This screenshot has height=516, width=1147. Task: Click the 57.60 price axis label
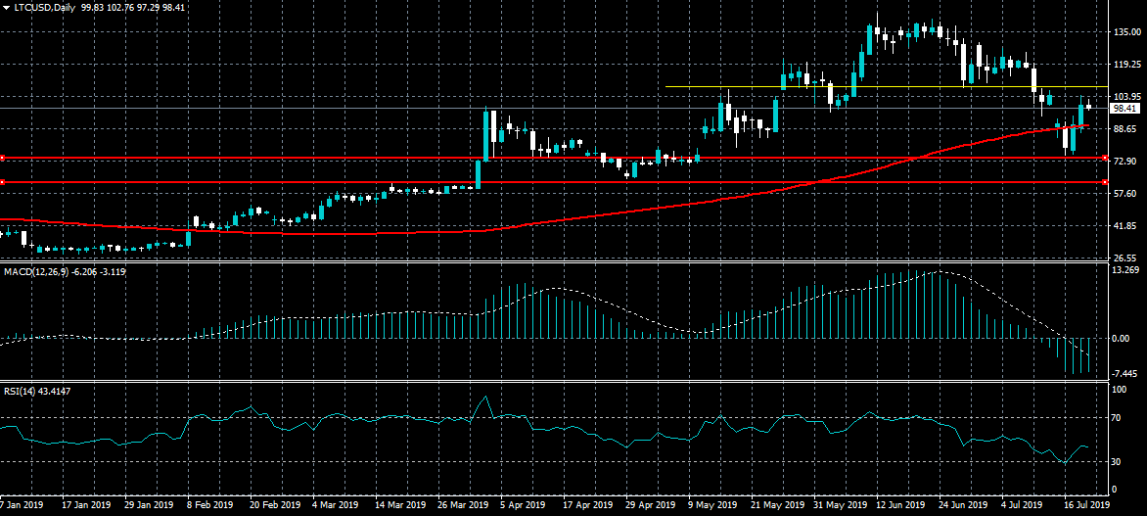1124,193
